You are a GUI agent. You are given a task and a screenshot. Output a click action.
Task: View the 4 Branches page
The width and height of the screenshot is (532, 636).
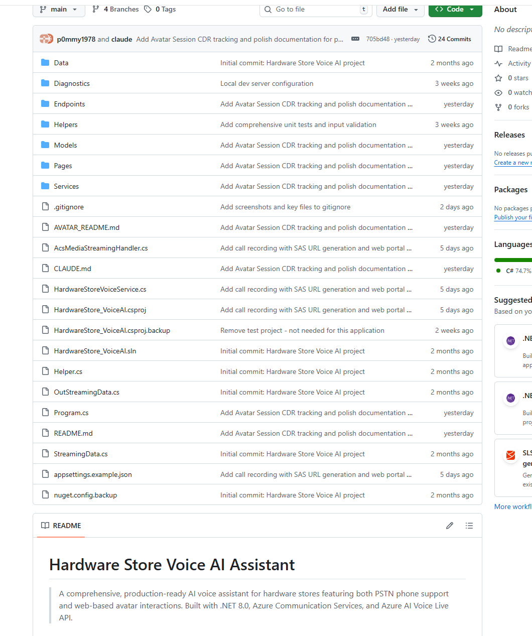coord(119,9)
